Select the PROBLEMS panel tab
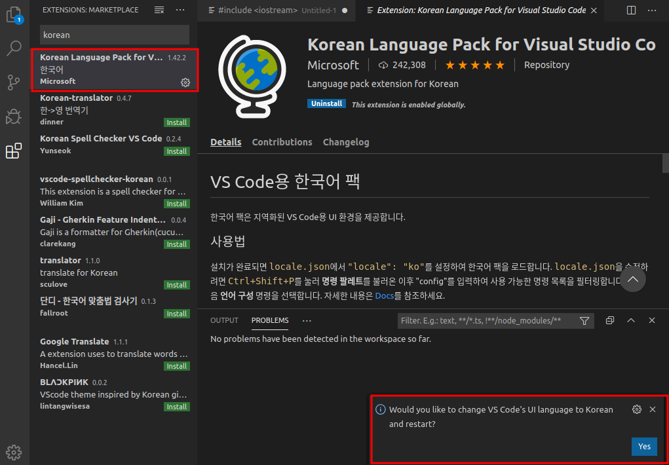Screen dimensions: 669x465 [x=270, y=320]
